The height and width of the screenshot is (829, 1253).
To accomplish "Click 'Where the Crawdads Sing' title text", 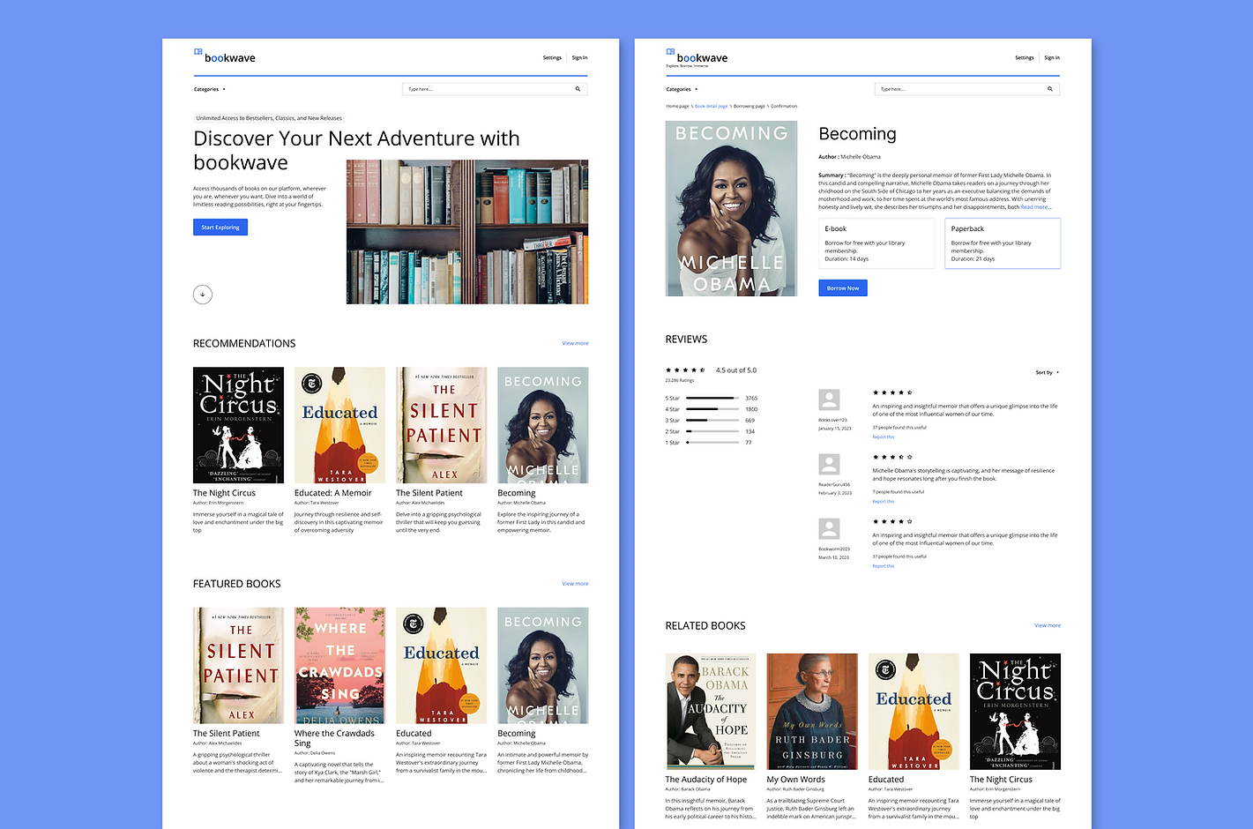I will click(334, 738).
